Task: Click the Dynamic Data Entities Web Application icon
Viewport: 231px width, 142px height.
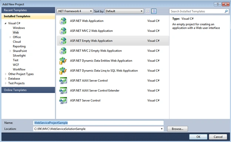Action: pos(63,60)
